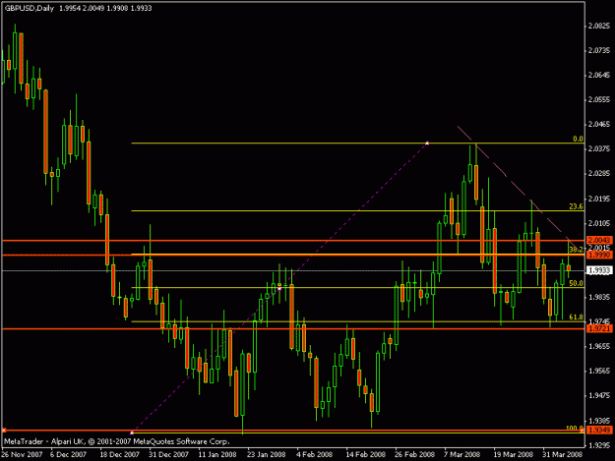Screen dimensions: 615x461
Task: Click the 31 Mar 2008 date label
Action: point(563,454)
